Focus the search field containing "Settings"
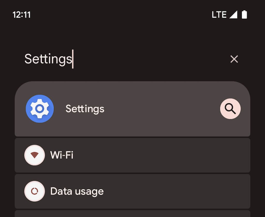Screen dimensions: 265x217 pos(48,59)
